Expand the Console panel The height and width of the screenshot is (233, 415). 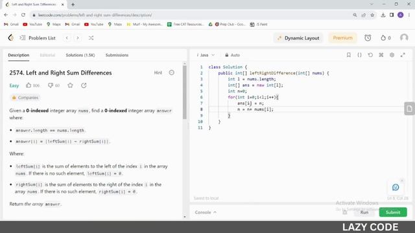coord(206,212)
